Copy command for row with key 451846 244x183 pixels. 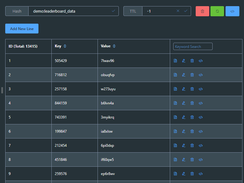pos(201,160)
